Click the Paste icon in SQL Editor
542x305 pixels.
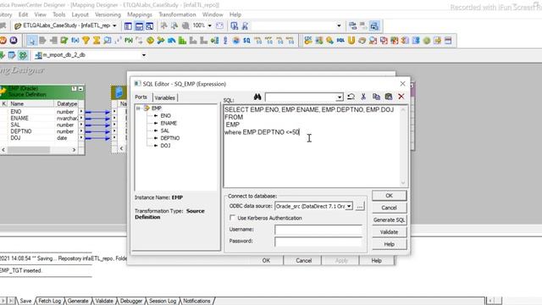click(389, 97)
